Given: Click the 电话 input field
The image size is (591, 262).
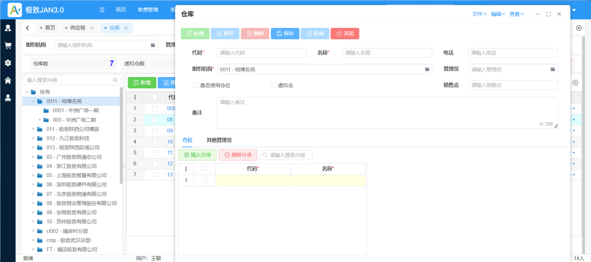Looking at the screenshot, I should click(x=513, y=53).
